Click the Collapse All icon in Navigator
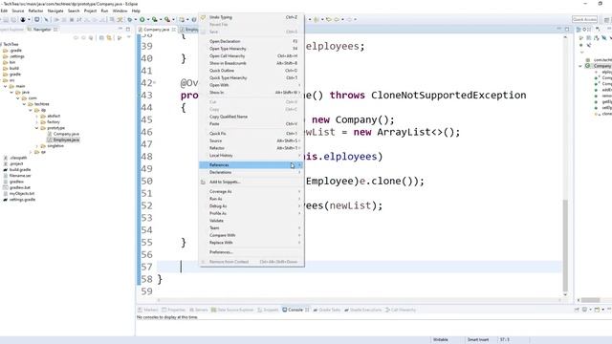 coord(101,38)
